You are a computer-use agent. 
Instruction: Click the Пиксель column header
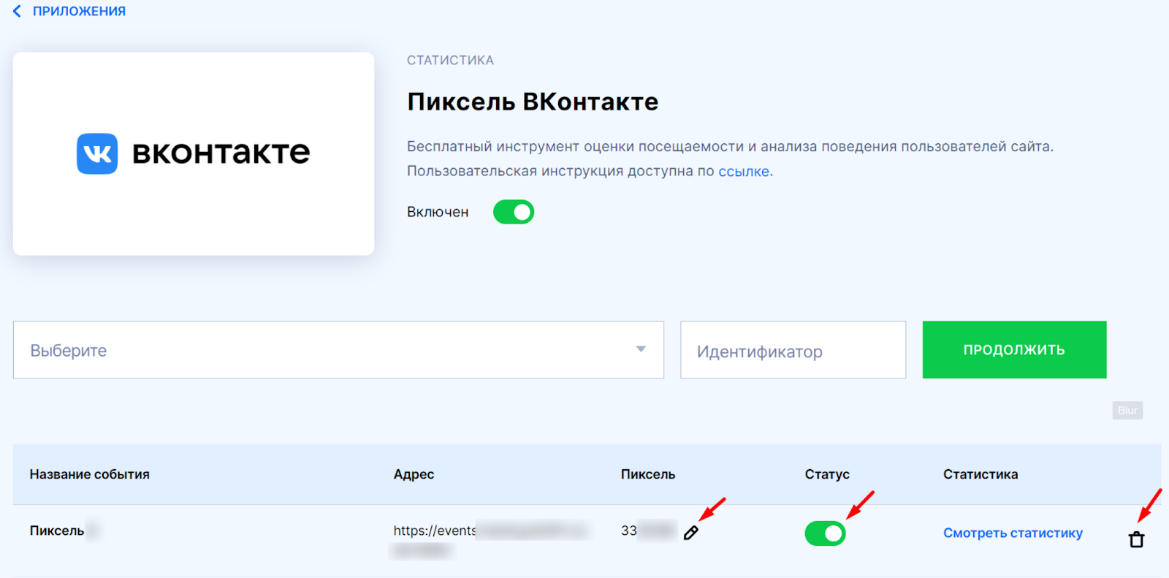pyautogui.click(x=648, y=474)
